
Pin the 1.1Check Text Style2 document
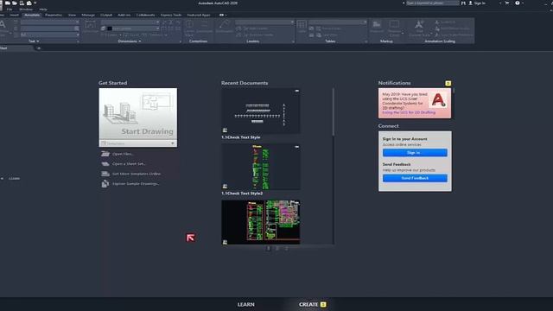pos(297,147)
